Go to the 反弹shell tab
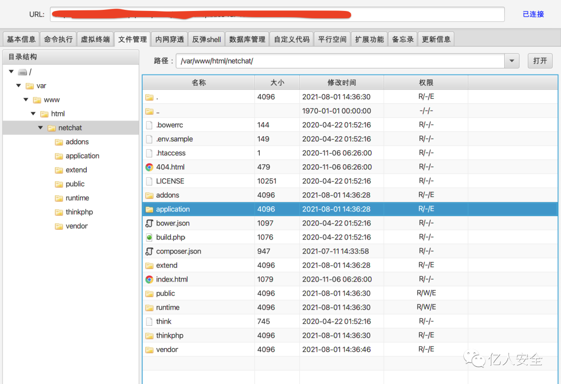561x384 pixels. pyautogui.click(x=206, y=39)
